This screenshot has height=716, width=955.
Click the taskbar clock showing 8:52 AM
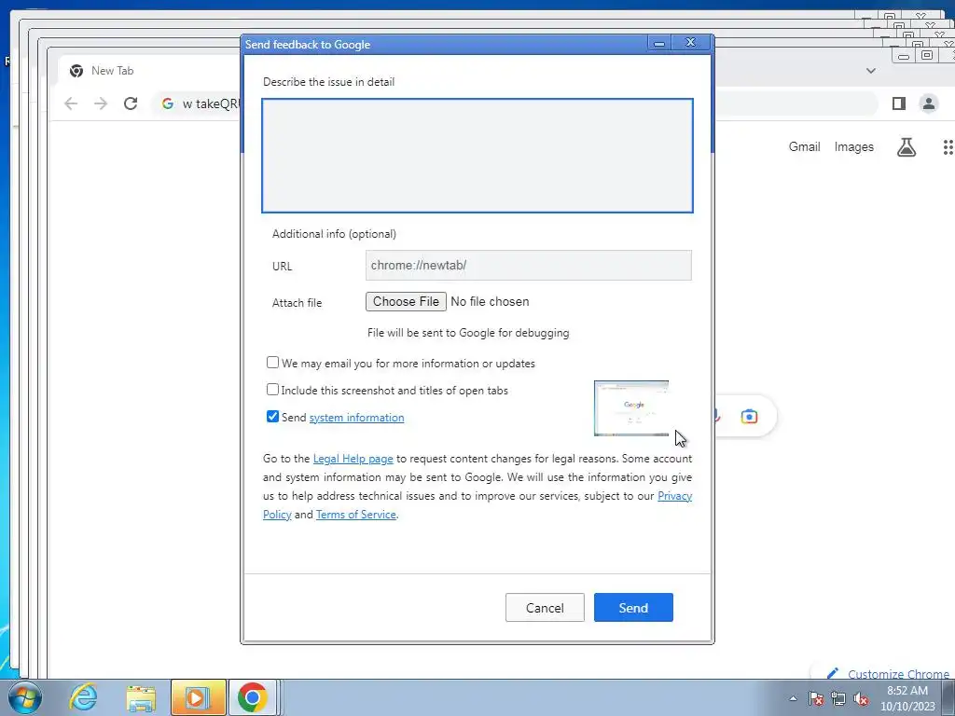click(907, 698)
